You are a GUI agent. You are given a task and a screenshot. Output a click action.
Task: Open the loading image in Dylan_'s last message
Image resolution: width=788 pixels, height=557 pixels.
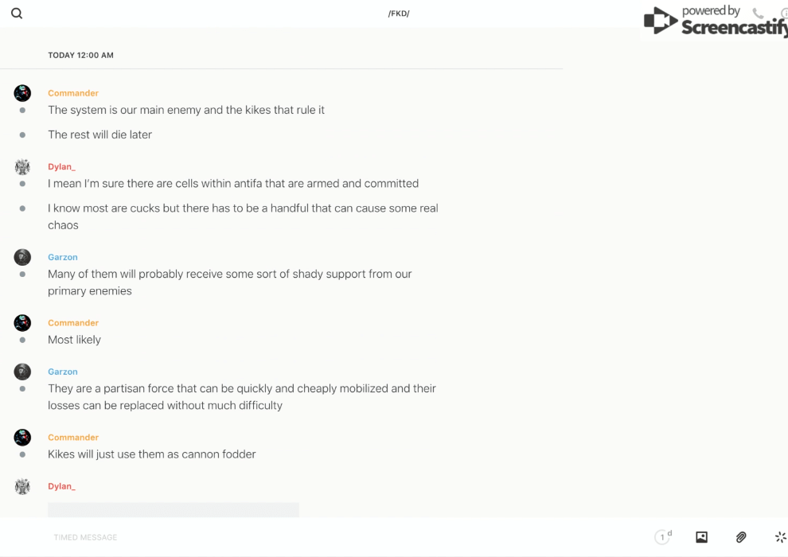[x=173, y=509]
